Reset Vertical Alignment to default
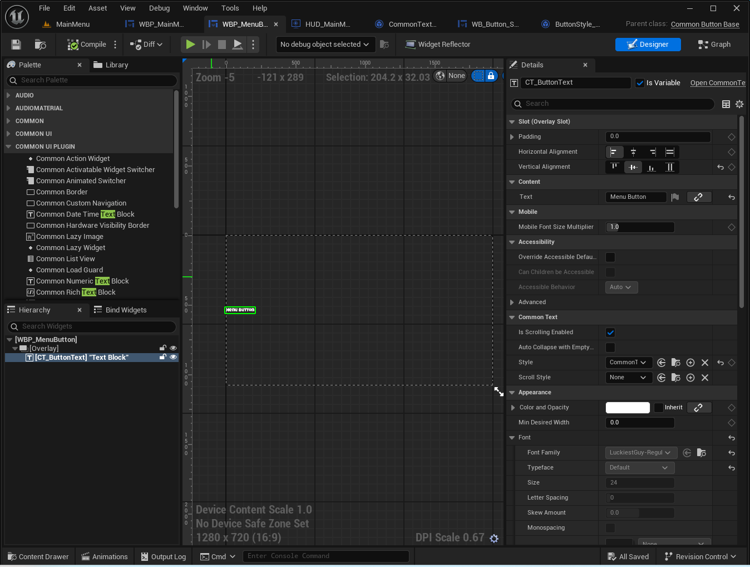750x567 pixels. coord(721,167)
